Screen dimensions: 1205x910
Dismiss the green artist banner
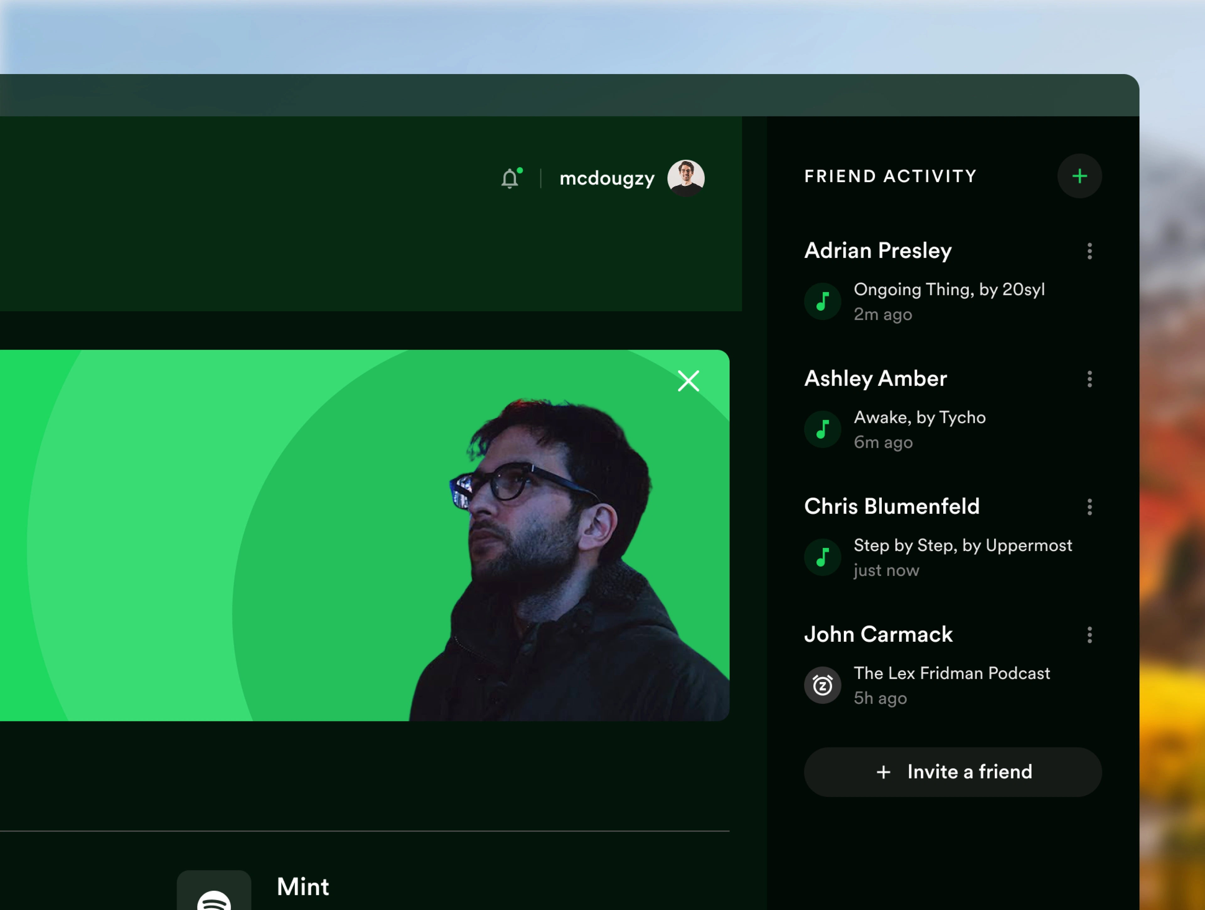[x=688, y=381]
